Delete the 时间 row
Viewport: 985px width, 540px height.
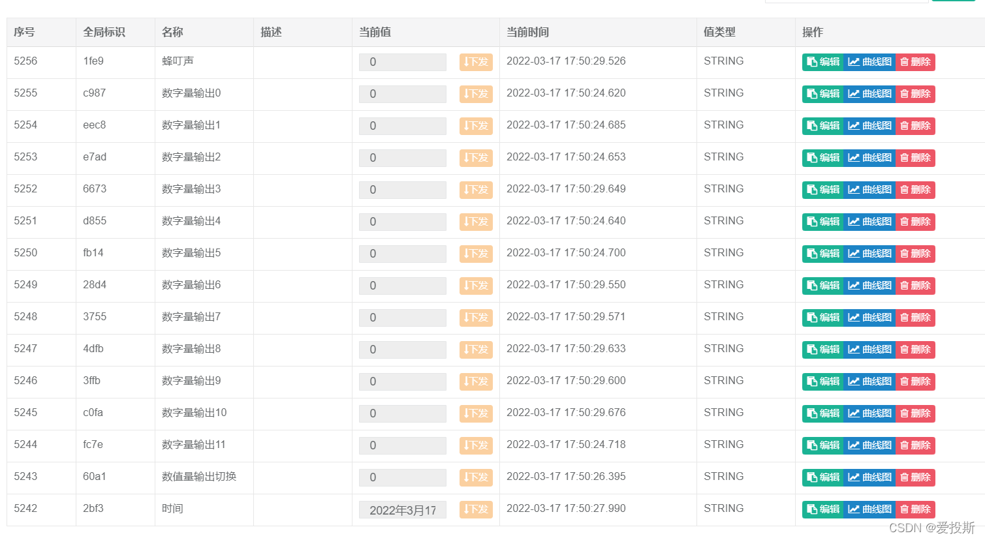(915, 509)
